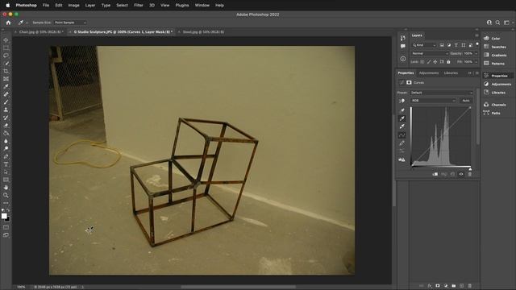This screenshot has height=290, width=516.
Task: Select the Horizontal Type tool
Action: 6,164
